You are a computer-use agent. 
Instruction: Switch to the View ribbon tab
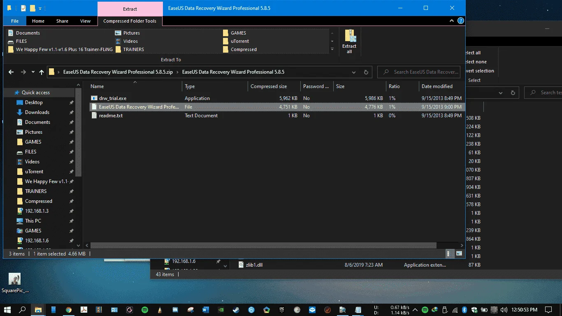85,21
